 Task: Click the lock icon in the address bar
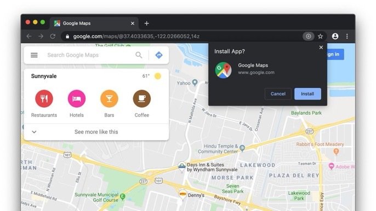point(67,37)
